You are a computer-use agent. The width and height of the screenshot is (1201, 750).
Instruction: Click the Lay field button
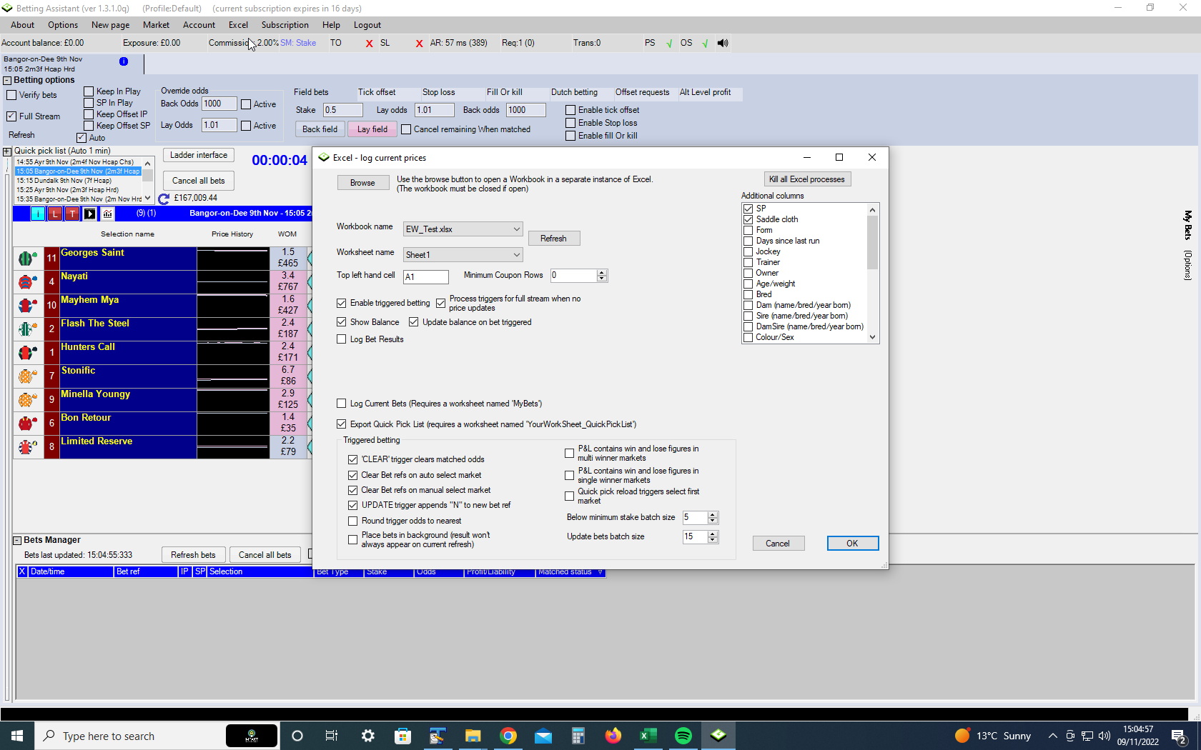coord(372,129)
